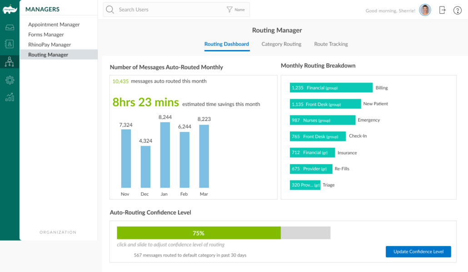Open Forms Manager from the list

click(46, 35)
